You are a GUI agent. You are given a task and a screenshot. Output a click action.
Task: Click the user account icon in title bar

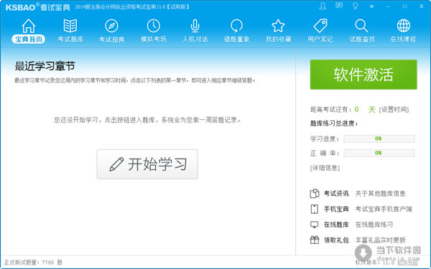tap(323, 6)
